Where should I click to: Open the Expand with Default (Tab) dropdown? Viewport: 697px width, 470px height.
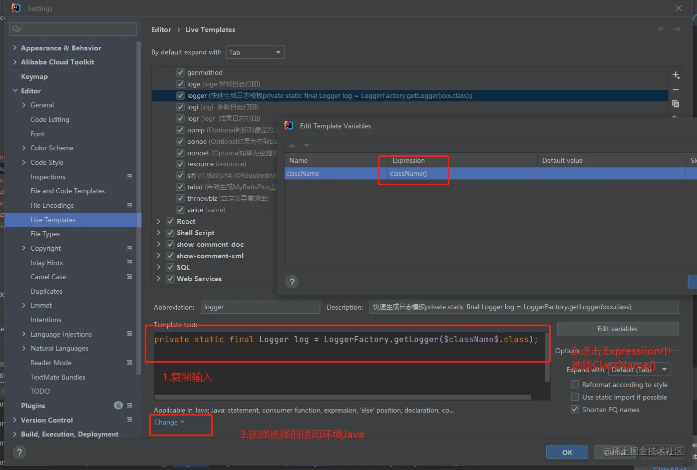coord(639,370)
